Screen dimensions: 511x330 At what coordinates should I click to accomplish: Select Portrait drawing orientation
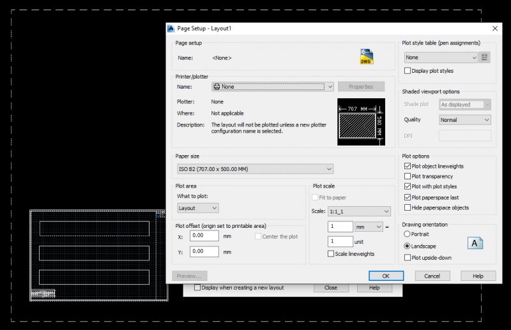pos(408,234)
